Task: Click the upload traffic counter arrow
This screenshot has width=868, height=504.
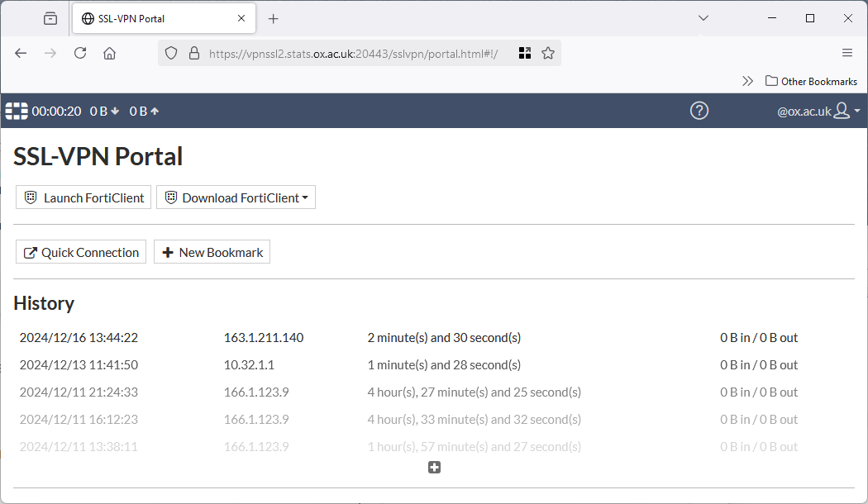Action: 154,110
